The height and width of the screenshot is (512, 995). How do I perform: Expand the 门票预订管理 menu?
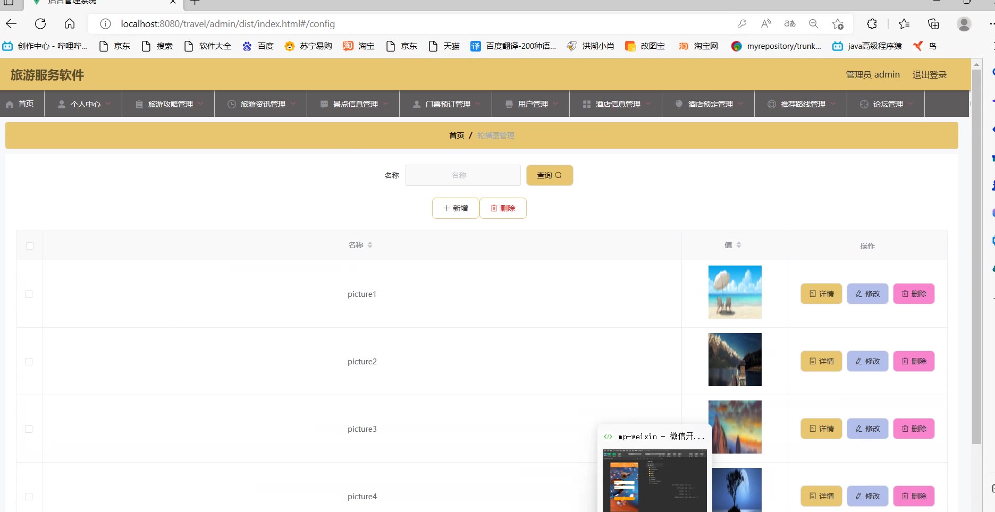(x=446, y=104)
